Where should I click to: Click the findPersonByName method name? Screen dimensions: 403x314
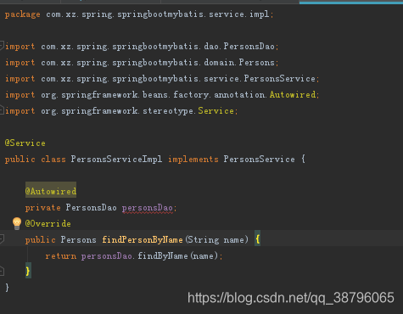click(x=143, y=240)
